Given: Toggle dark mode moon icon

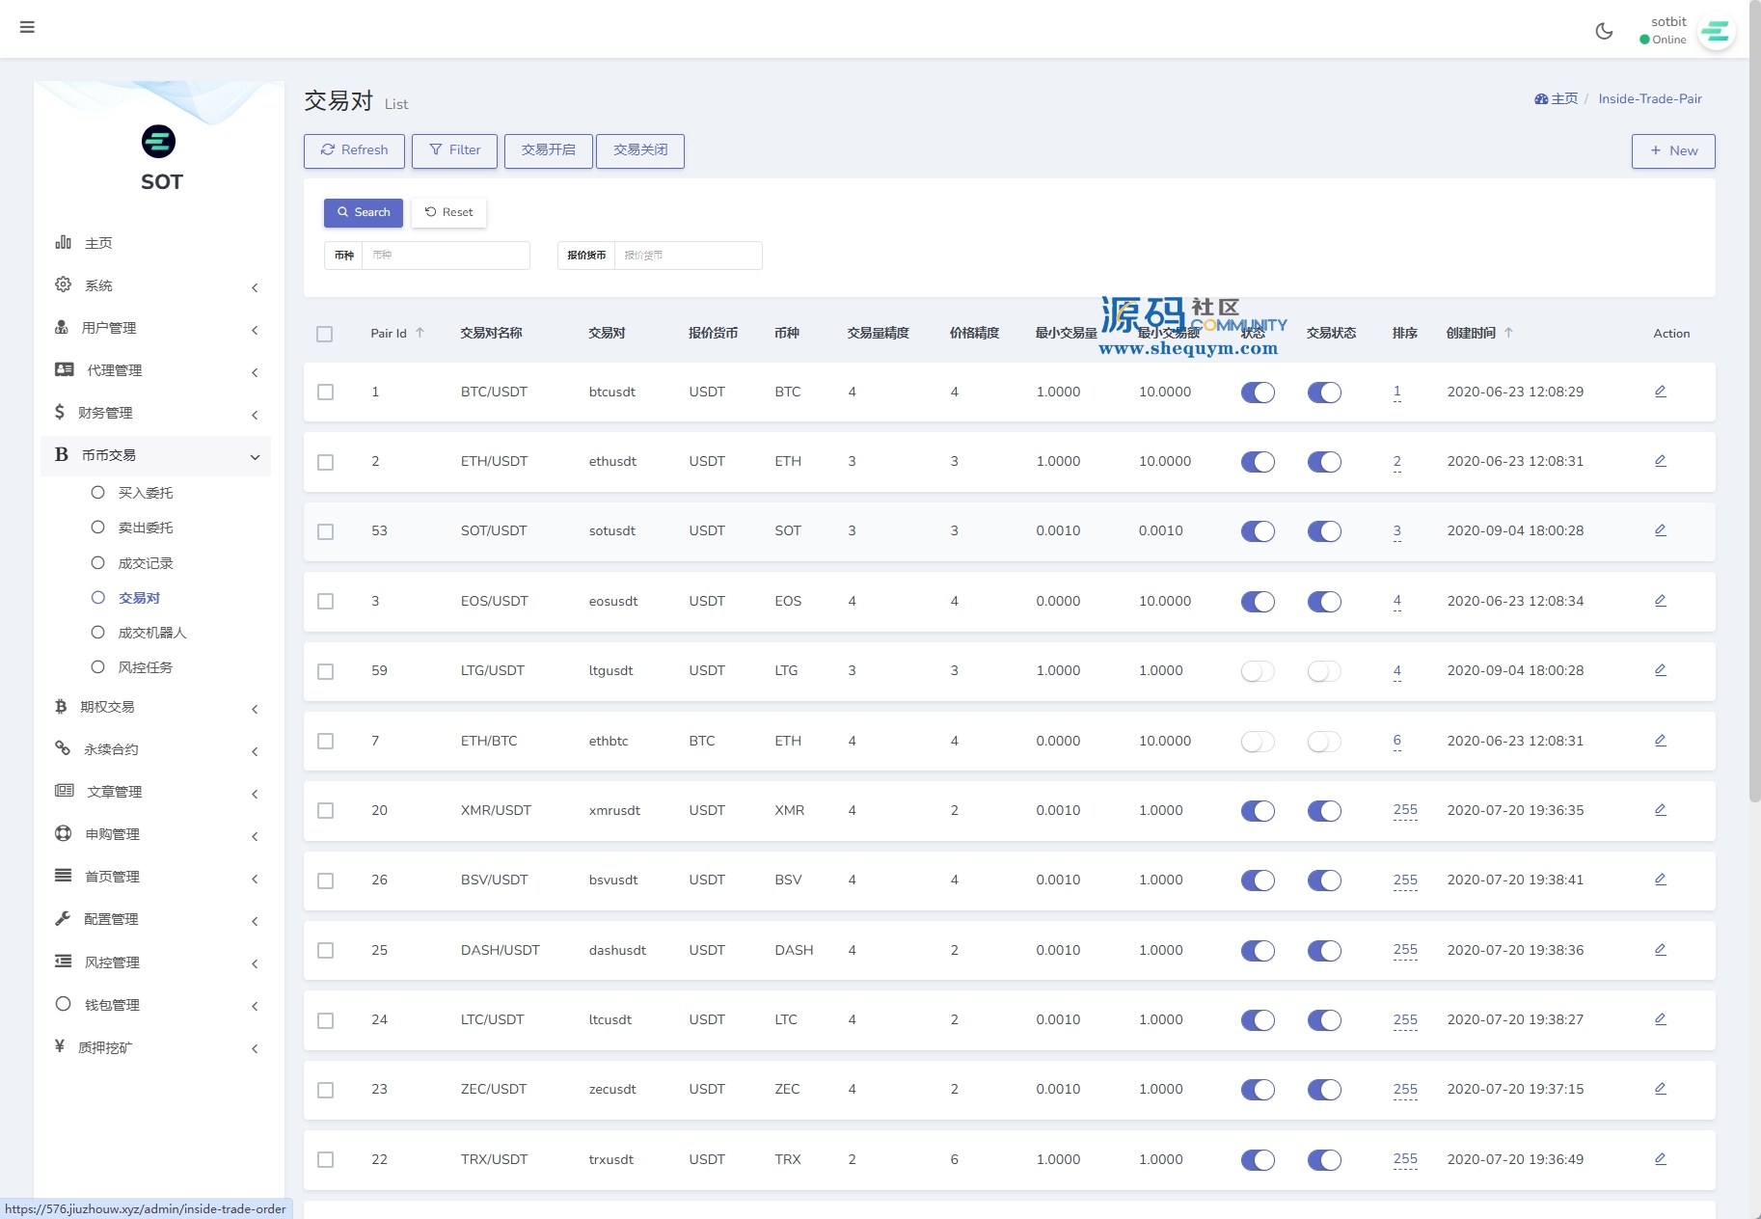Looking at the screenshot, I should point(1604,31).
